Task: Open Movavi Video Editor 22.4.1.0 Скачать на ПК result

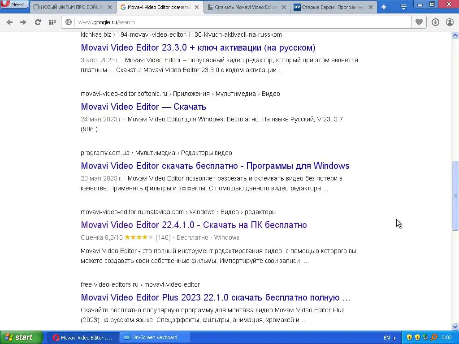Action: 194,225
